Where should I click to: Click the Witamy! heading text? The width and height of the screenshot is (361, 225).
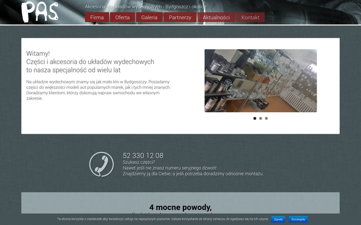tap(38, 53)
